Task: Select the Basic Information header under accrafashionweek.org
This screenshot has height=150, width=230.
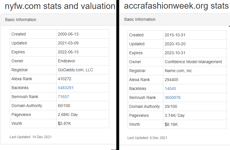Action: [x=140, y=19]
